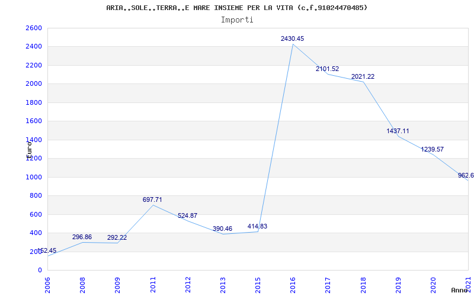Click the 292.22 data label

pyautogui.click(x=117, y=237)
